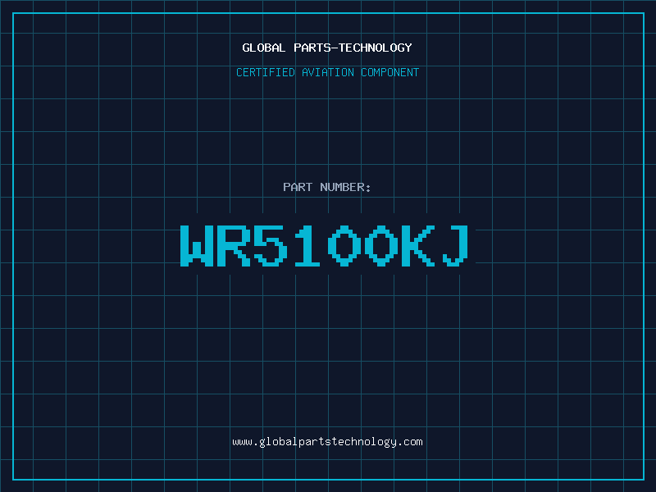Image resolution: width=656 pixels, height=492 pixels.
Task: Select the CERTIFIED AVIATION COMPONENT subtitle
Action: 327,72
